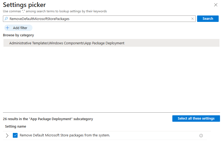Image resolution: width=224 pixels, height=142 pixels.
Task: Click the Remove Default Microsoft Store packages label
Action: tap(65, 135)
